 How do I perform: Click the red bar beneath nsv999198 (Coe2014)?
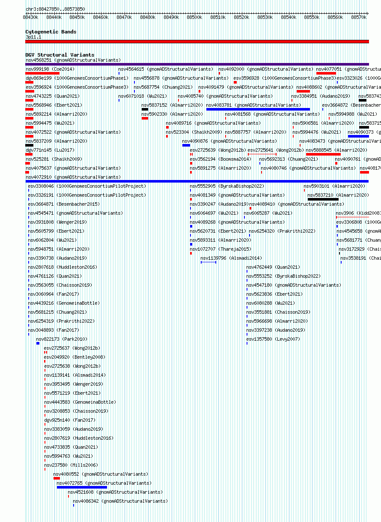[42, 73]
